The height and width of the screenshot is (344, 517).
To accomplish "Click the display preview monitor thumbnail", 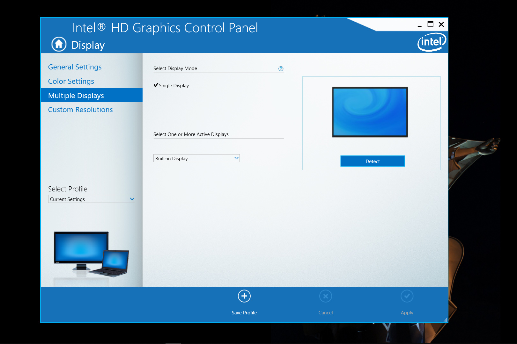I will pyautogui.click(x=370, y=112).
